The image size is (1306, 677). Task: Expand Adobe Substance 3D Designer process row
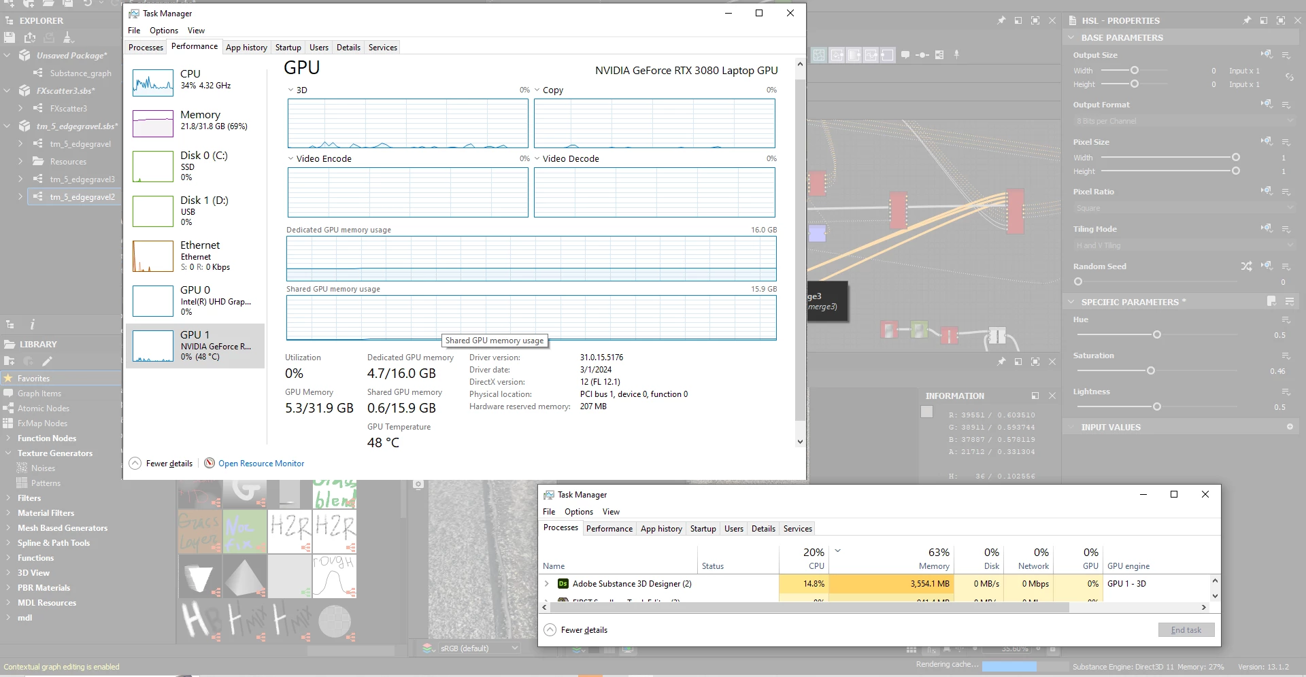tap(546, 583)
